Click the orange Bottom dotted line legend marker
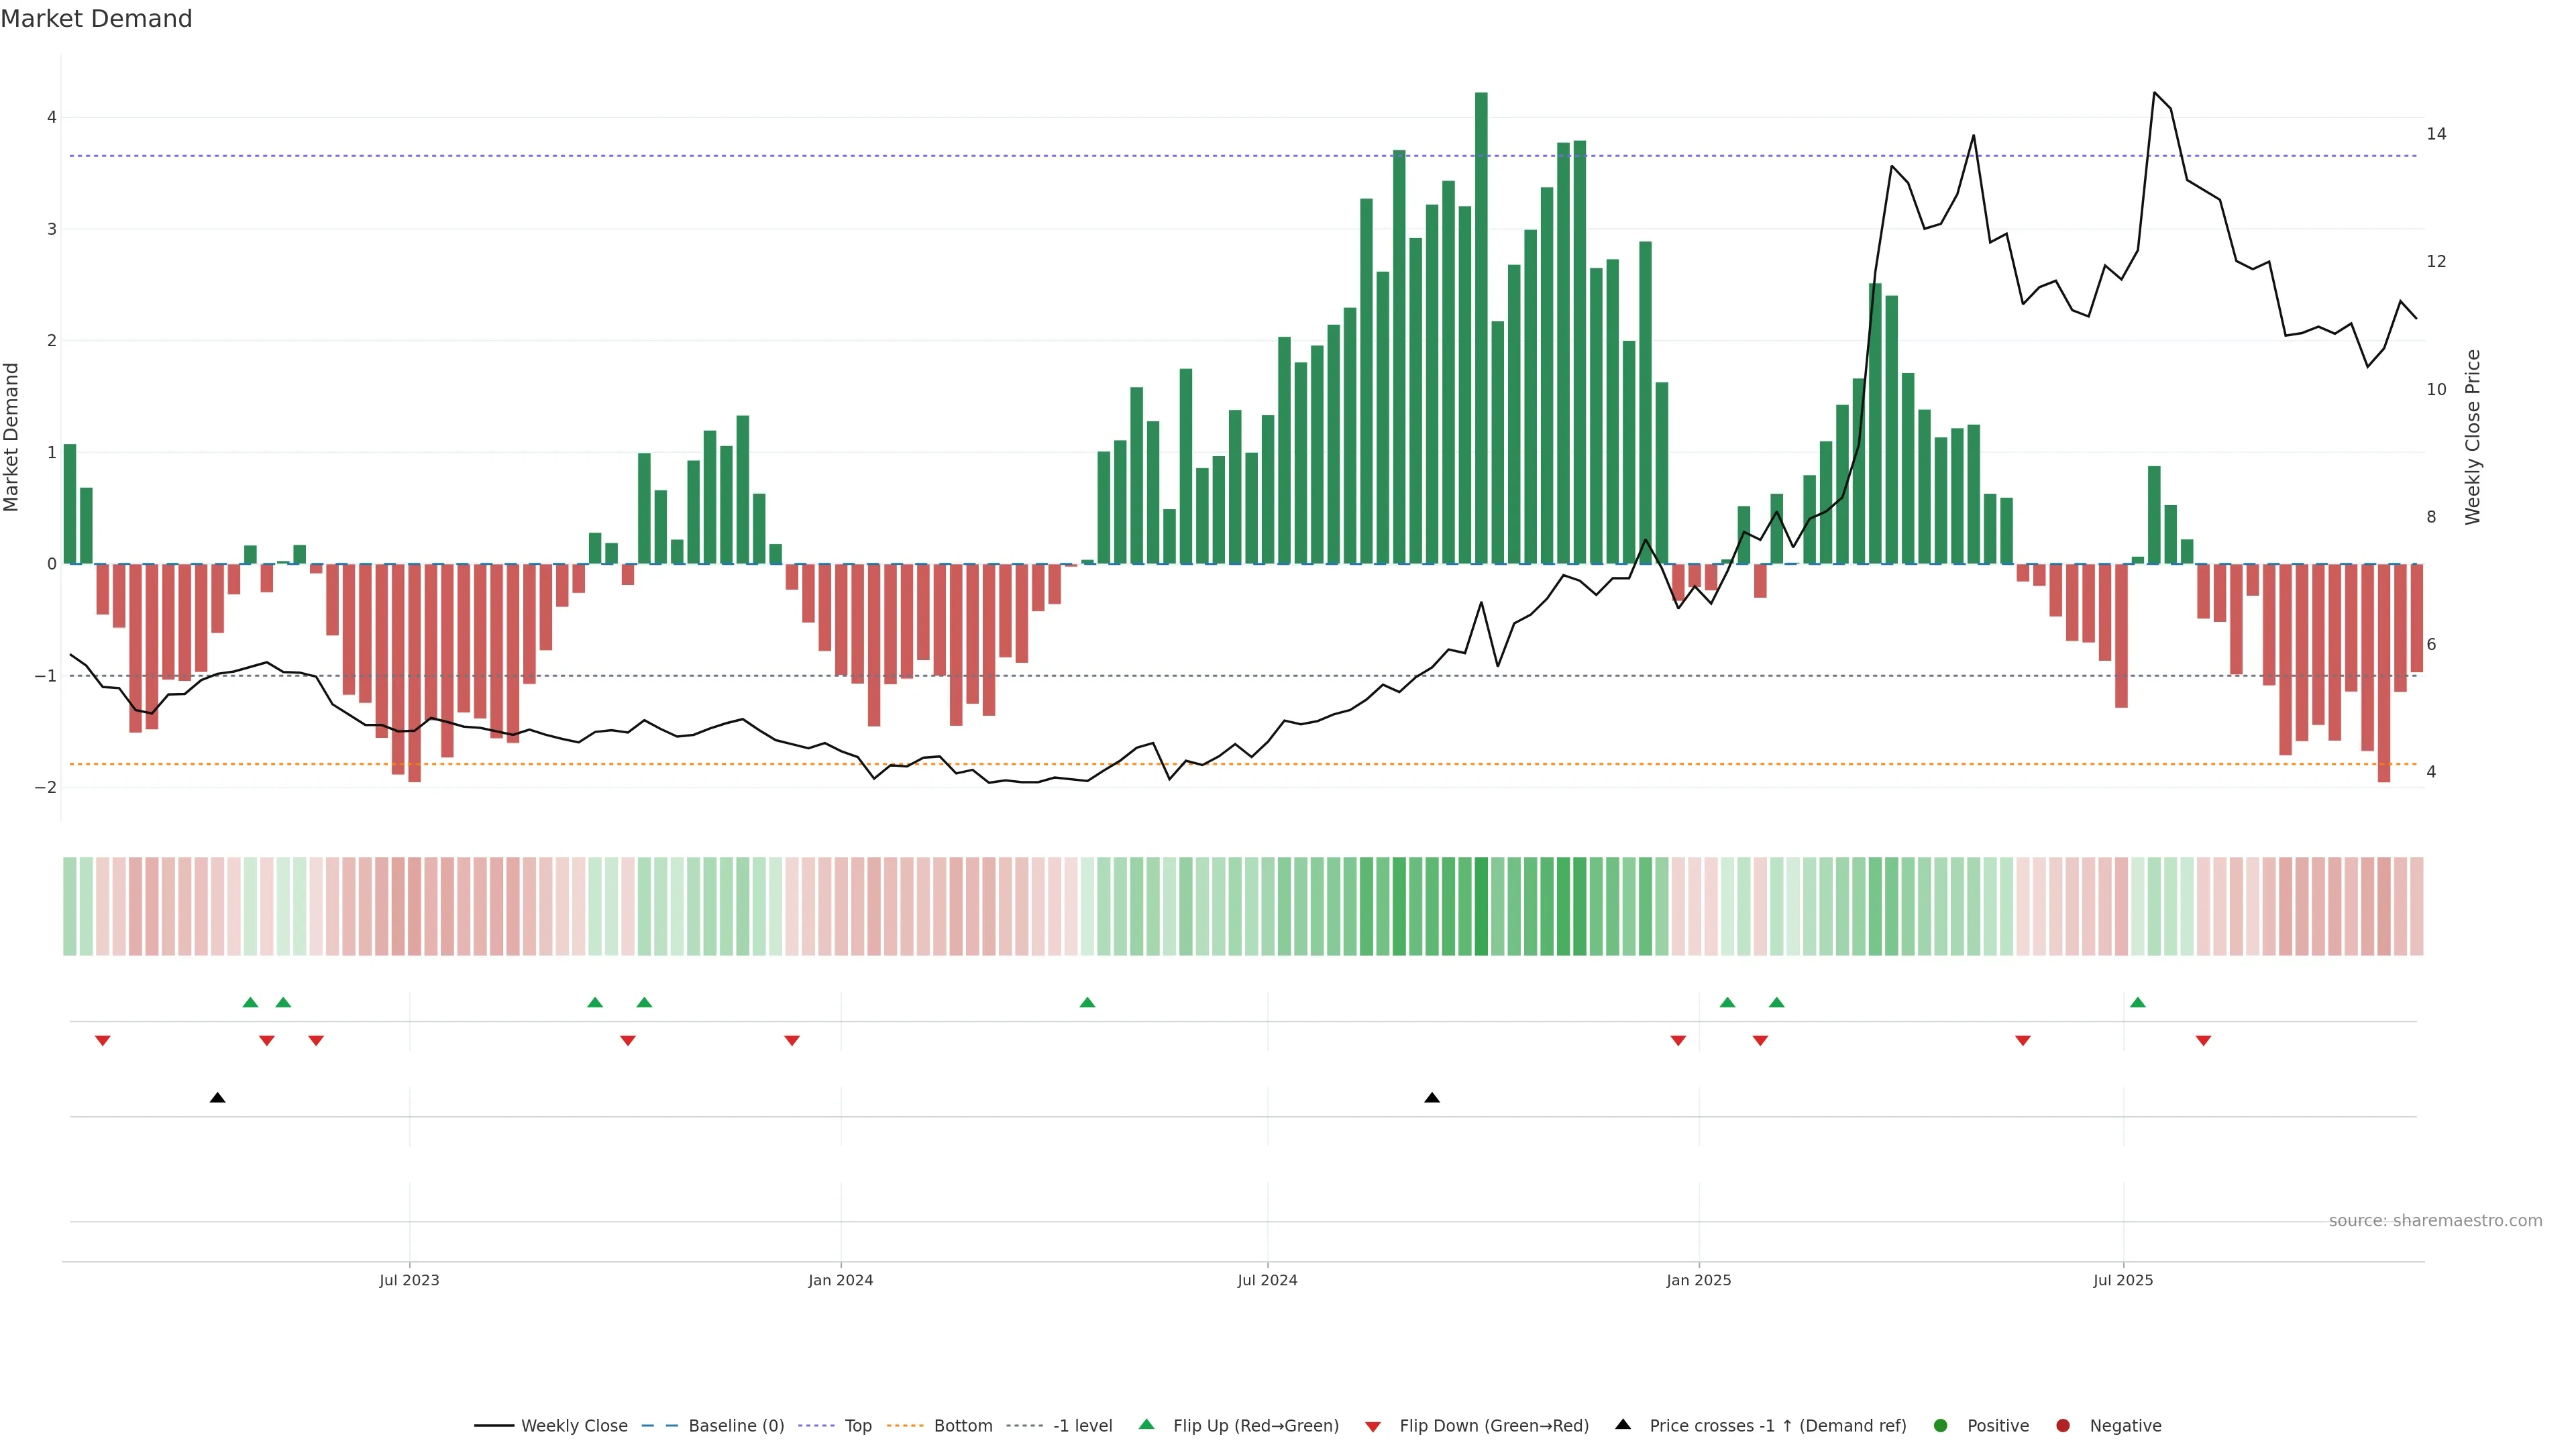 pyautogui.click(x=905, y=1425)
